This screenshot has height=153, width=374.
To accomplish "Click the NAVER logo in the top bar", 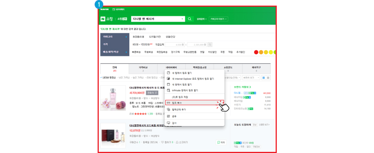I will pyautogui.click(x=104, y=9).
